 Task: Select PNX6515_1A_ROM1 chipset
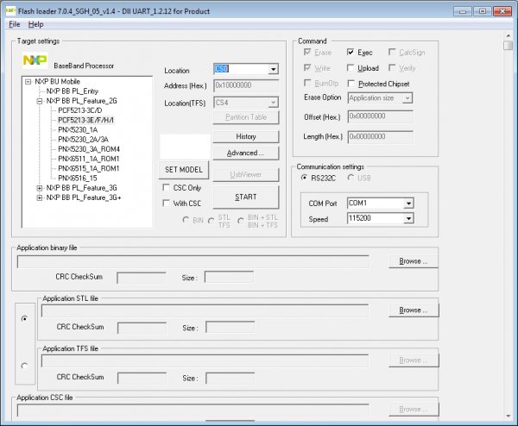coord(89,168)
